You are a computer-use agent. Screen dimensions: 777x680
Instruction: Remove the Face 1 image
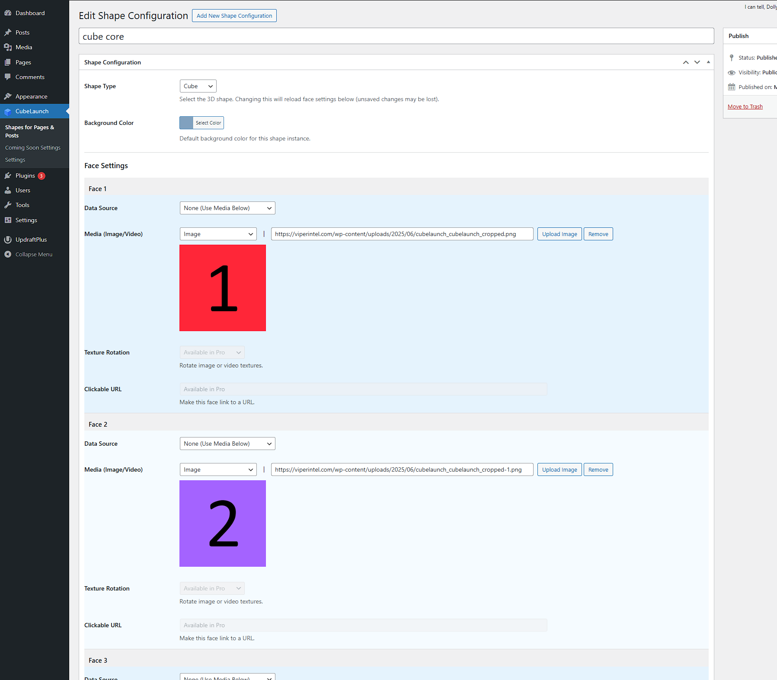[598, 234]
